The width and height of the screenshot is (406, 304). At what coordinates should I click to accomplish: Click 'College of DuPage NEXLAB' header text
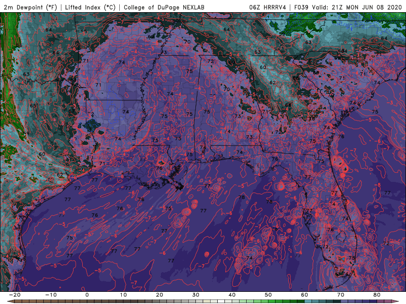[164, 7]
